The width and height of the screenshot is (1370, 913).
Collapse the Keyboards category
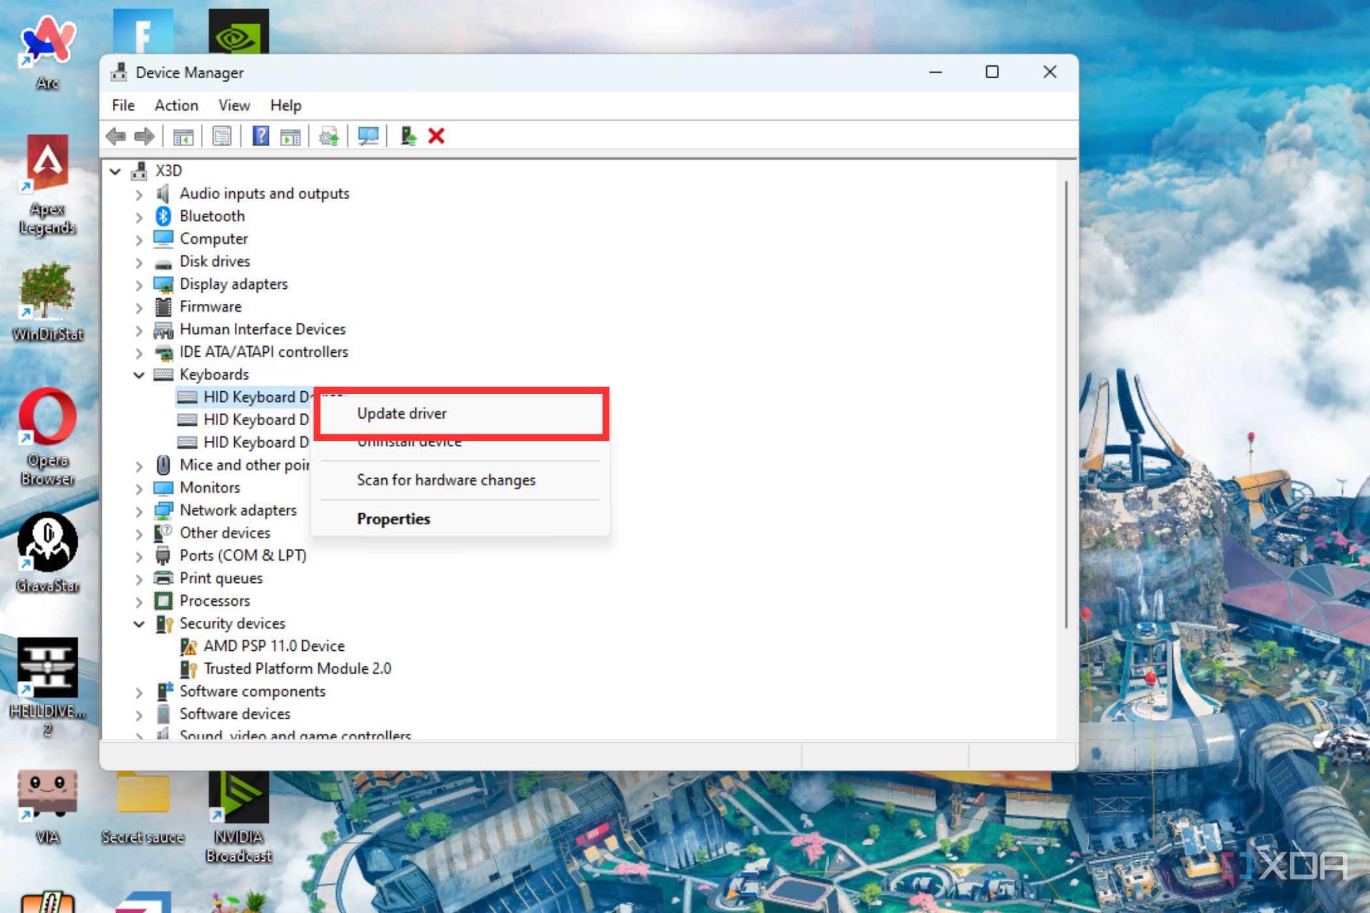tap(139, 375)
